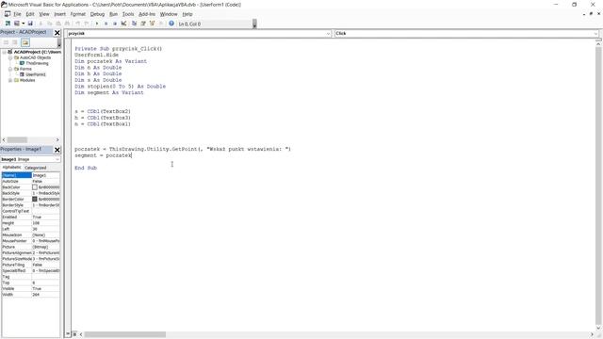Image resolution: width=603 pixels, height=339 pixels.
Task: Switch to the Alphabetic properties tab
Action: pyautogui.click(x=12, y=168)
